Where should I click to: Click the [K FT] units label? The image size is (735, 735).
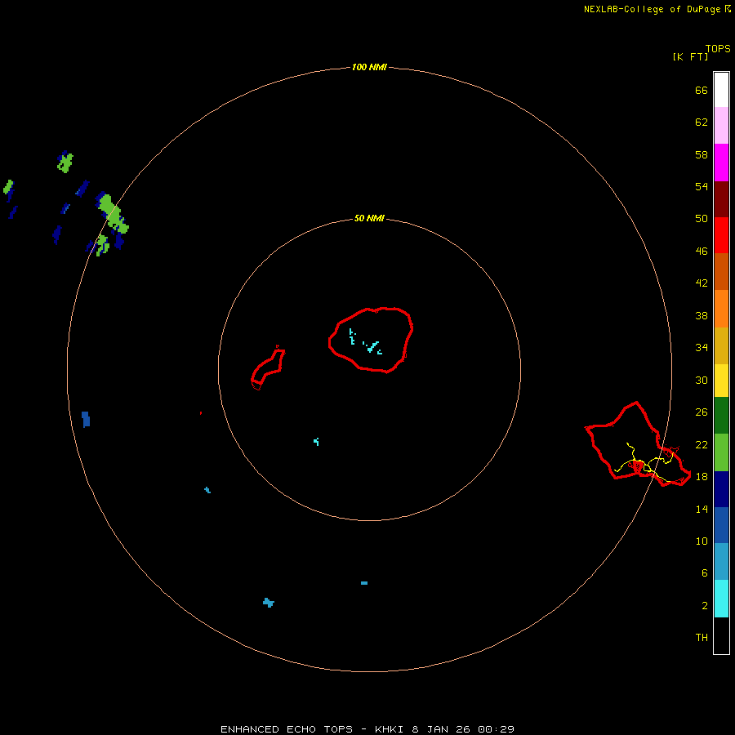(x=690, y=56)
